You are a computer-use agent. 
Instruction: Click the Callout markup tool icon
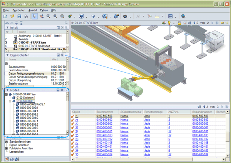click(150, 16)
